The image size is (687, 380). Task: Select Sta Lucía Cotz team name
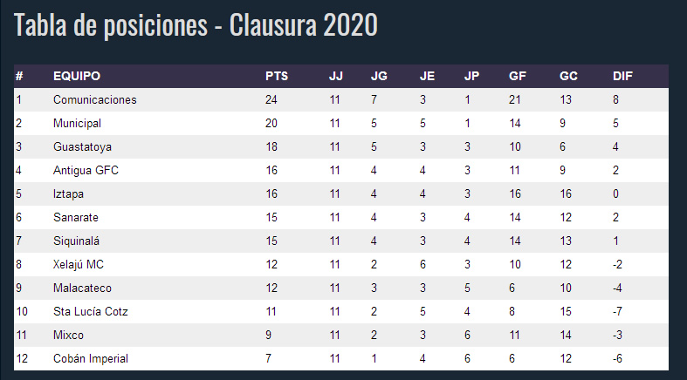[91, 312]
